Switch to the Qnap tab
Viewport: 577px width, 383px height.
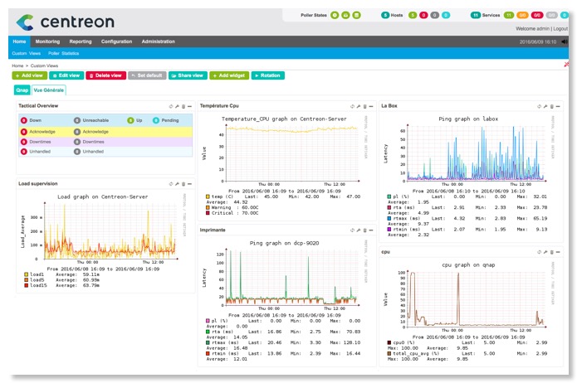coord(22,90)
